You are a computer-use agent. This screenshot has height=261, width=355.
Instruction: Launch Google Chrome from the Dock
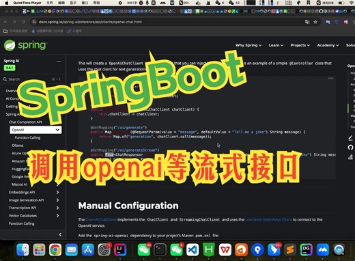(x=55, y=250)
